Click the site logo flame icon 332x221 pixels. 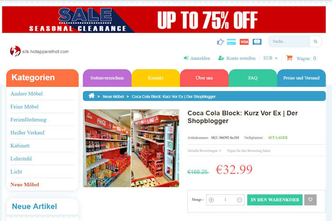[x=15, y=51]
